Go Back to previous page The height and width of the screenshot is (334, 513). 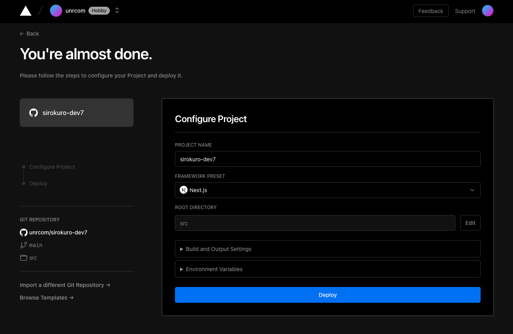(29, 34)
